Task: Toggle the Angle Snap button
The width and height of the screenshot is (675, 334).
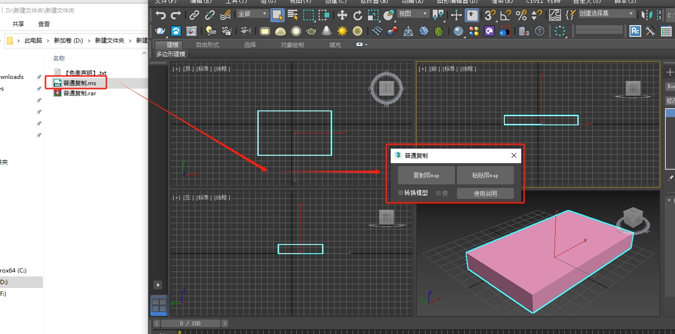Action: (506, 15)
